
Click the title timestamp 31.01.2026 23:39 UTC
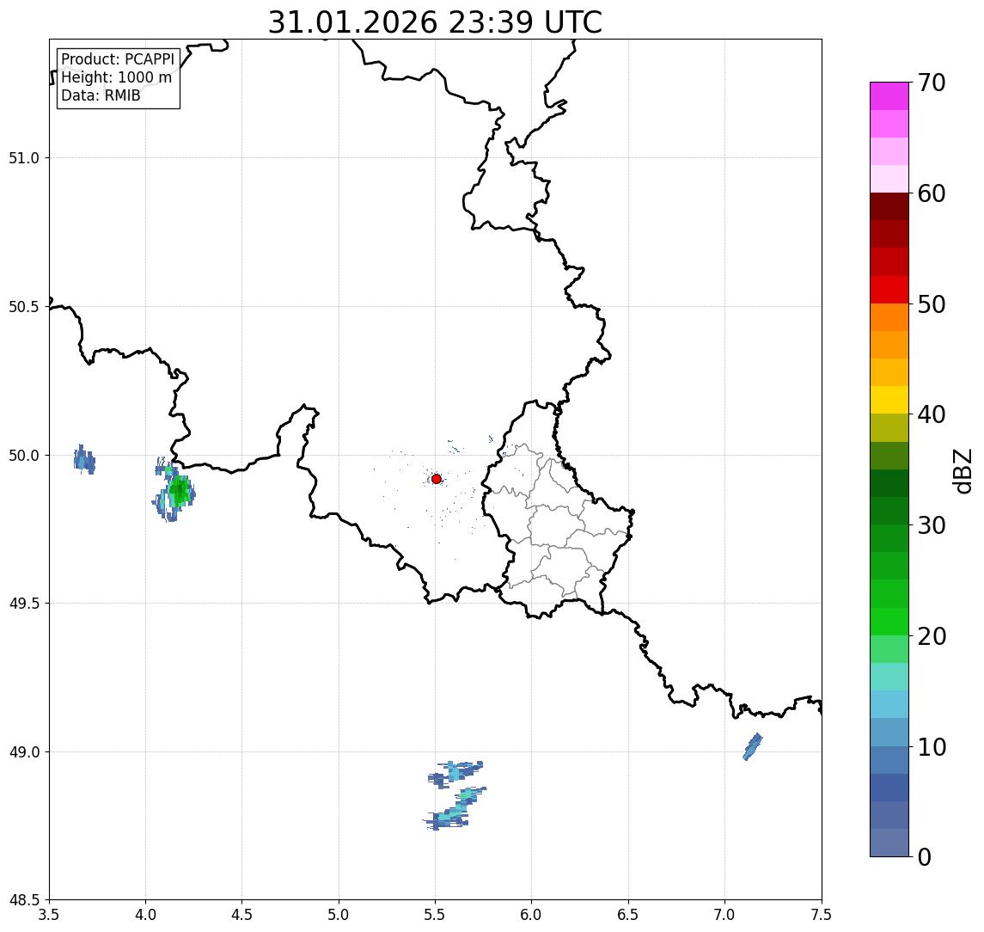435,22
